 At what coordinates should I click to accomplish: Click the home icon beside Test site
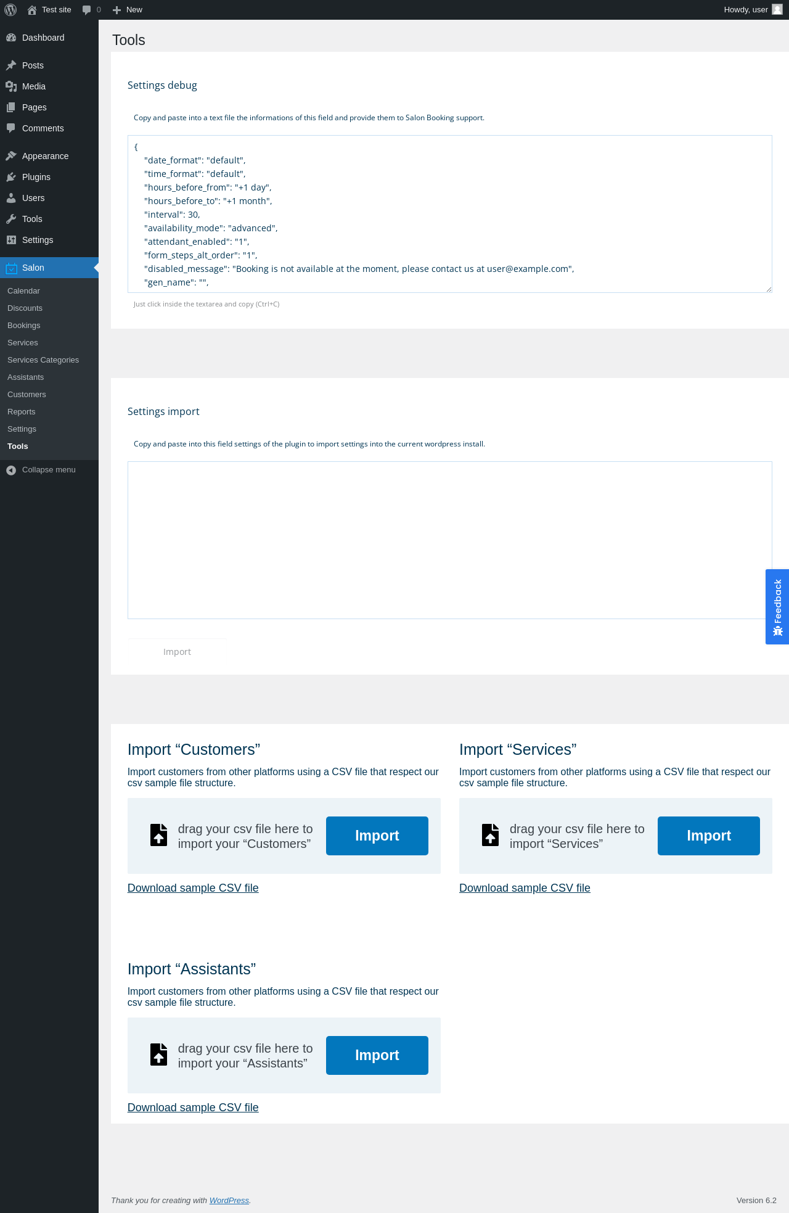point(32,10)
